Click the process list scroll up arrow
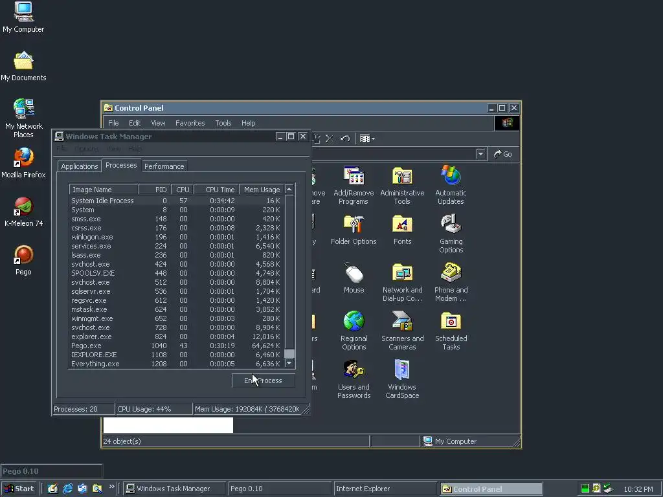 (289, 190)
